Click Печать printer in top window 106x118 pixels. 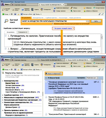coord(36,14)
